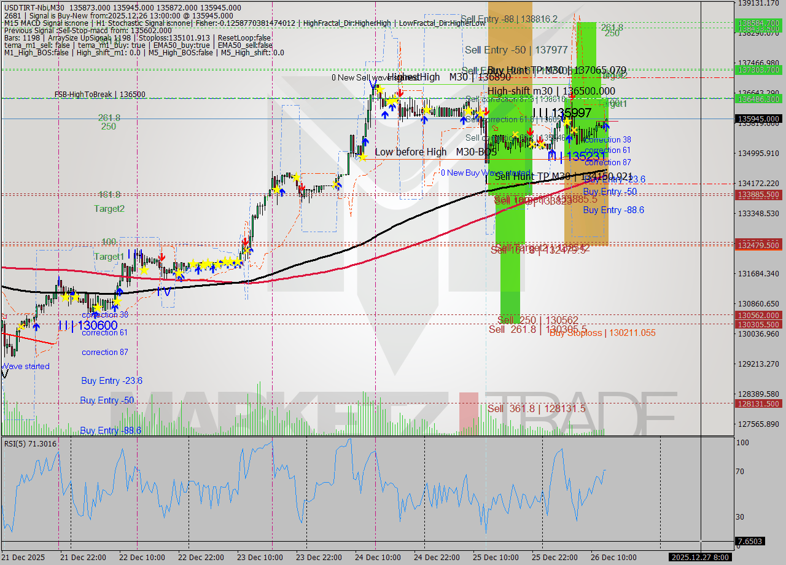Select the black 135945.000 current price tag

pyautogui.click(x=760, y=119)
